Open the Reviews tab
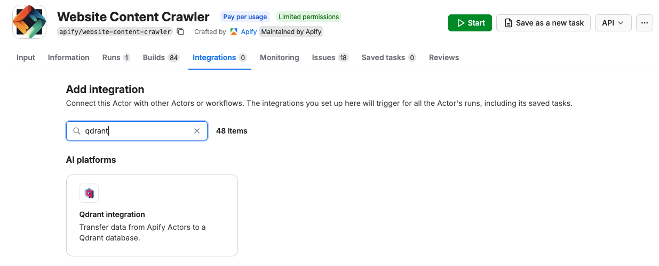Viewport: 659px width, 266px height. point(444,57)
